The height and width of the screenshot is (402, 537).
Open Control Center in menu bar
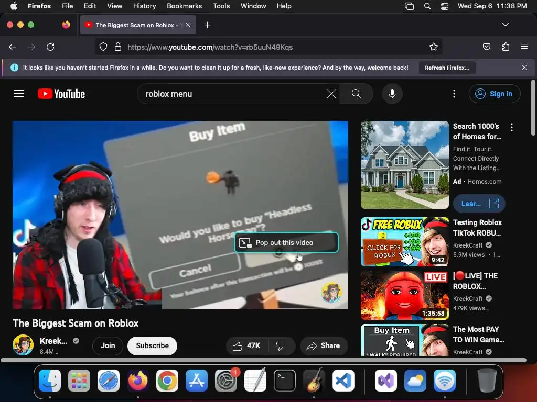[x=445, y=6]
